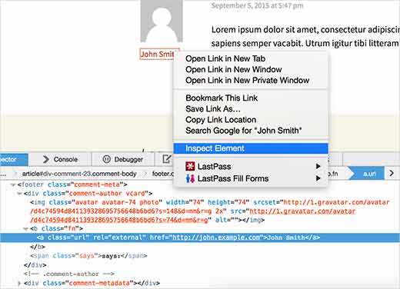Choose Copy Link Location

(x=221, y=120)
